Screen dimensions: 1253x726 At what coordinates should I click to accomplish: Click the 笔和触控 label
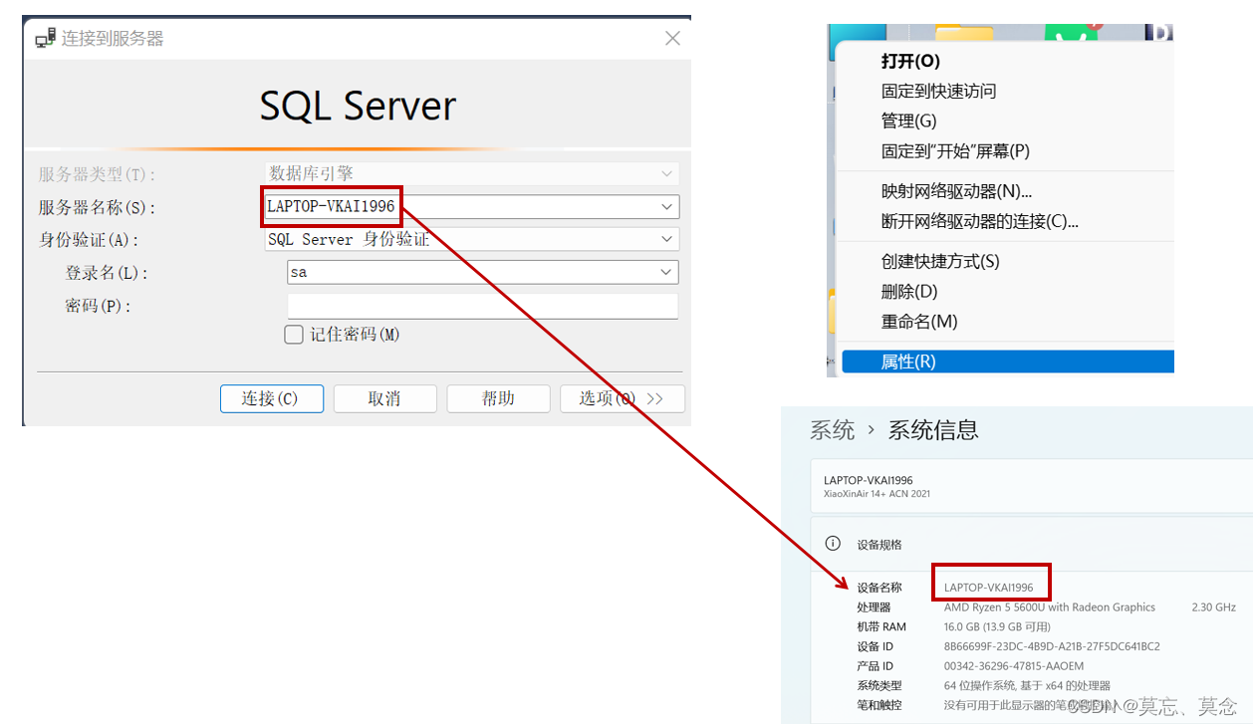(879, 705)
